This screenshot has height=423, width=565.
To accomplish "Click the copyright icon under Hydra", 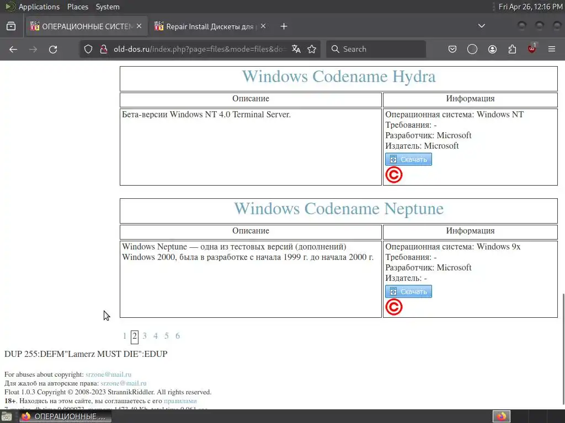I will coord(394,175).
